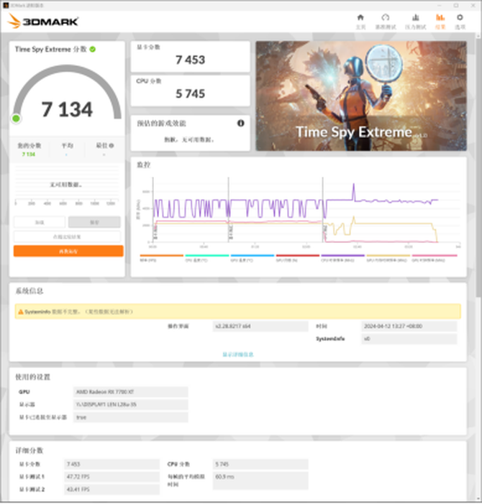Click the compare result online button

click(67, 237)
